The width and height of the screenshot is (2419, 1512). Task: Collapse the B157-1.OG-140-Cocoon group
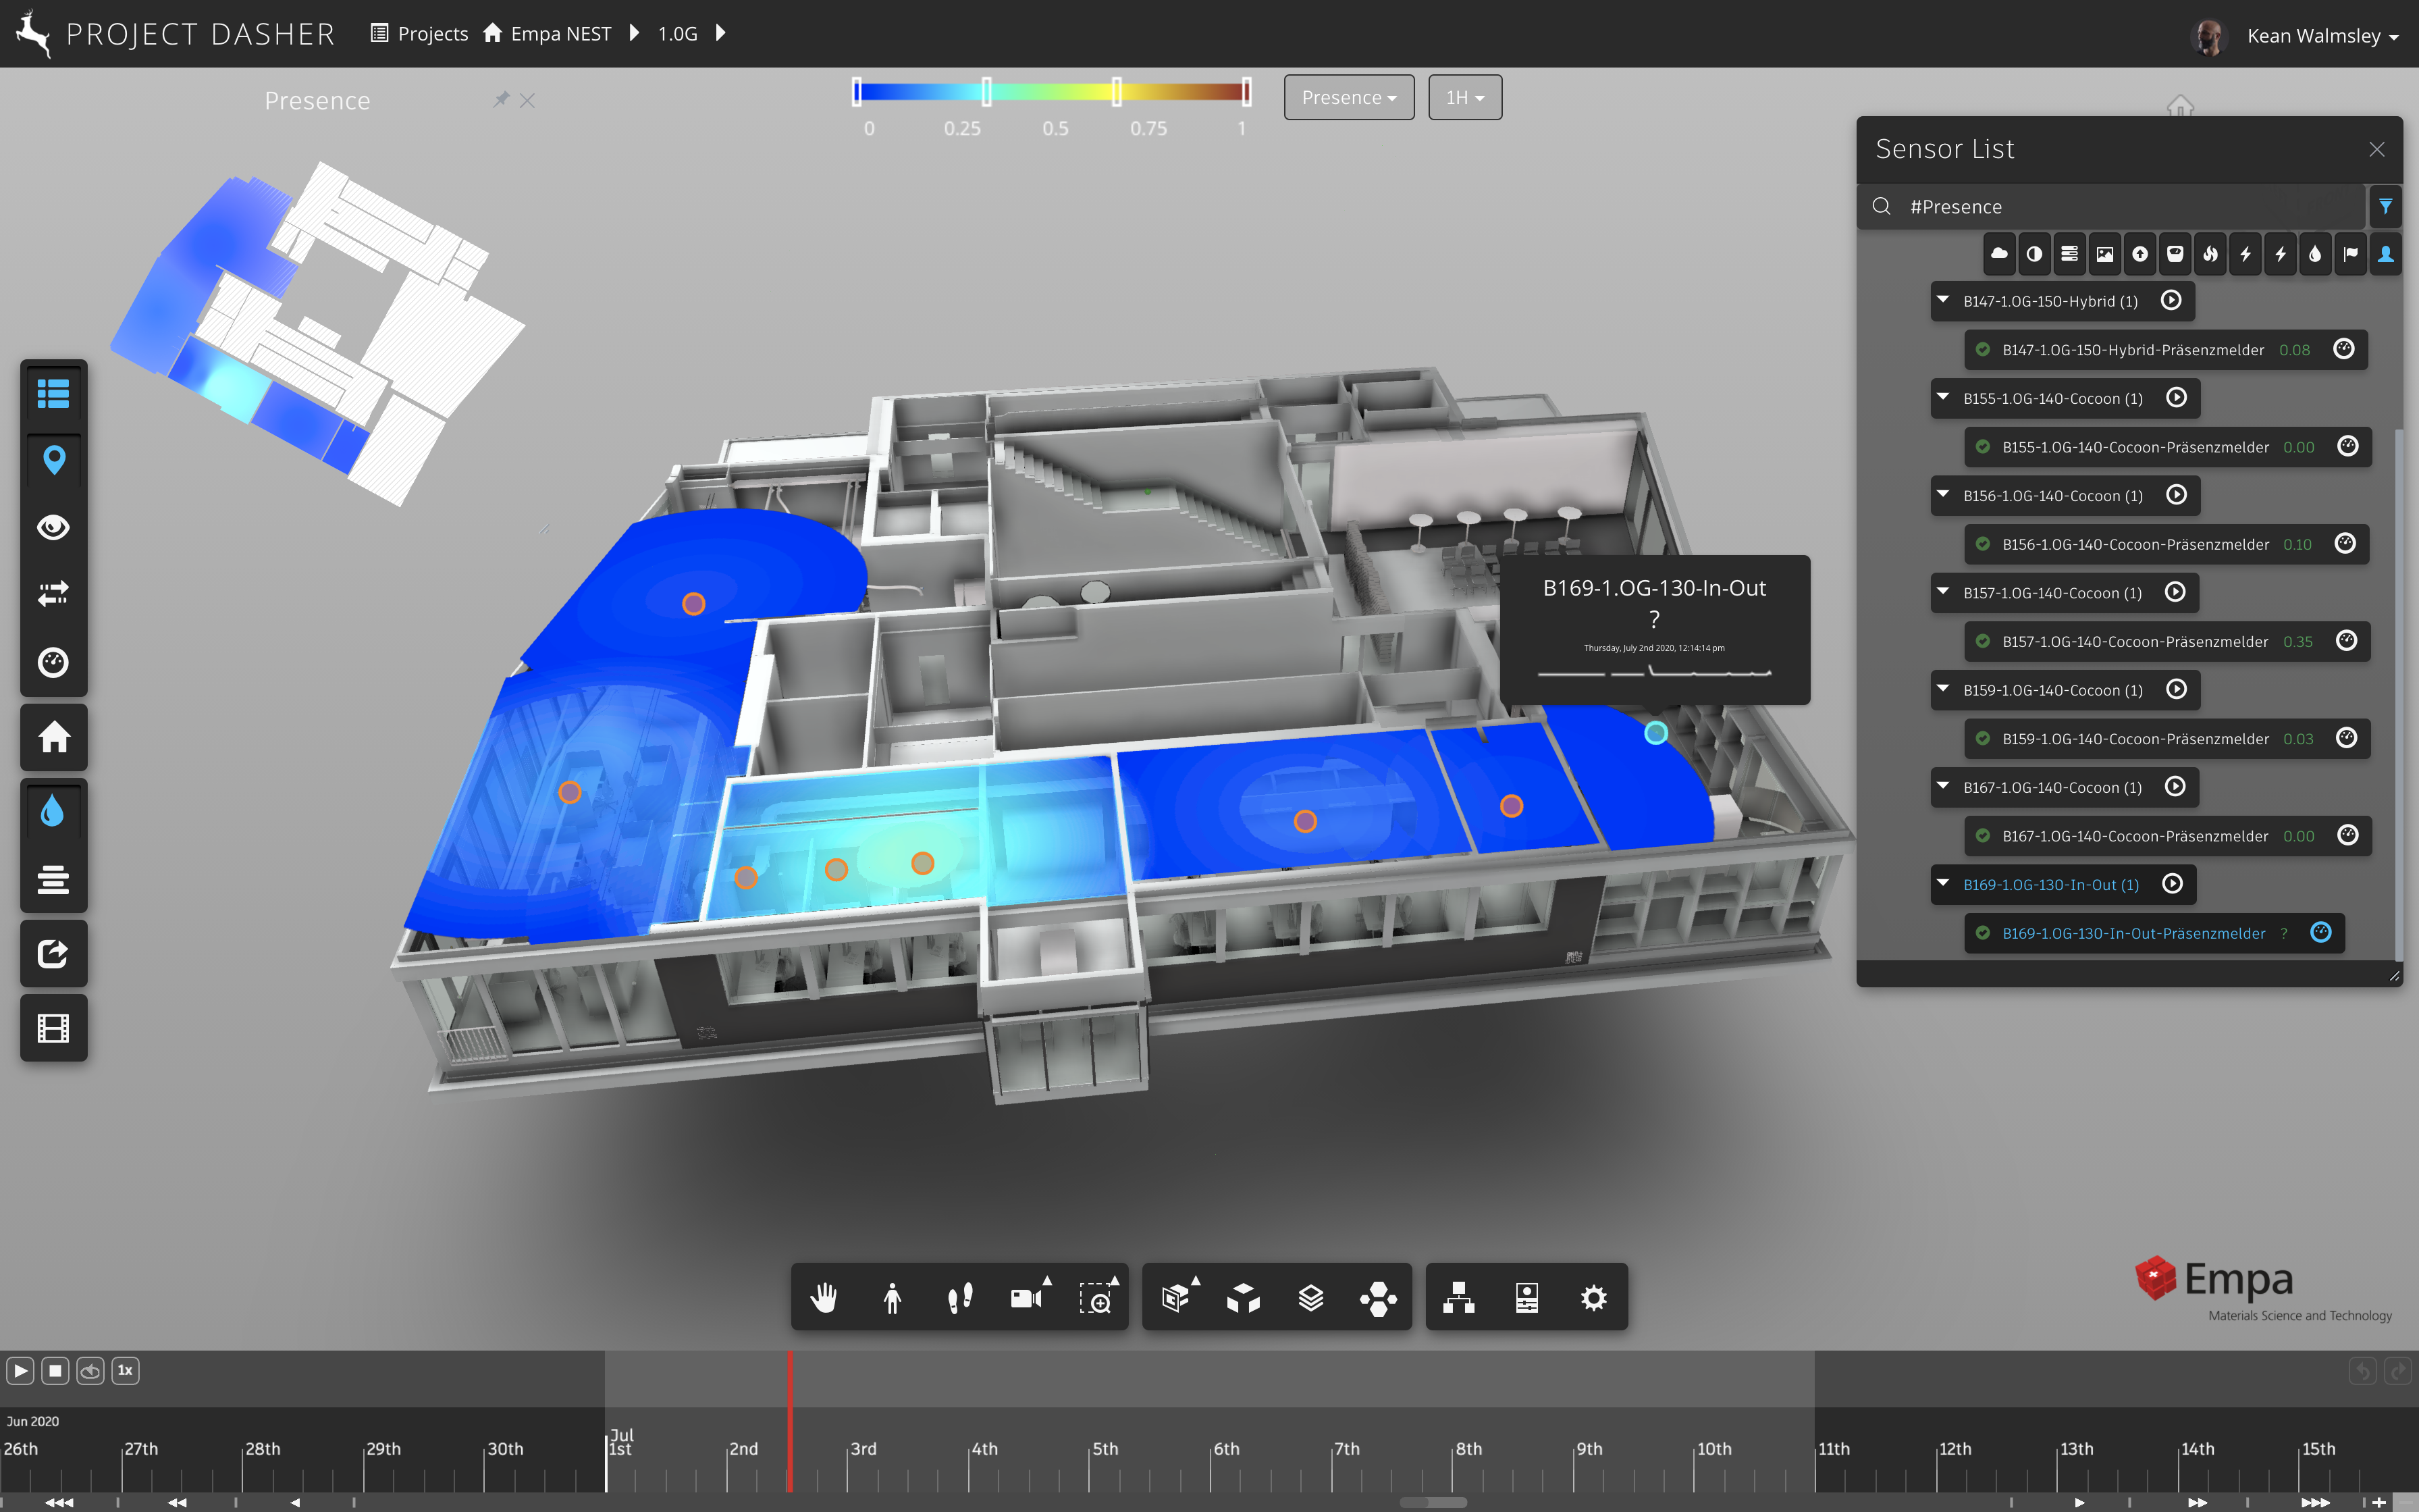point(1943,592)
